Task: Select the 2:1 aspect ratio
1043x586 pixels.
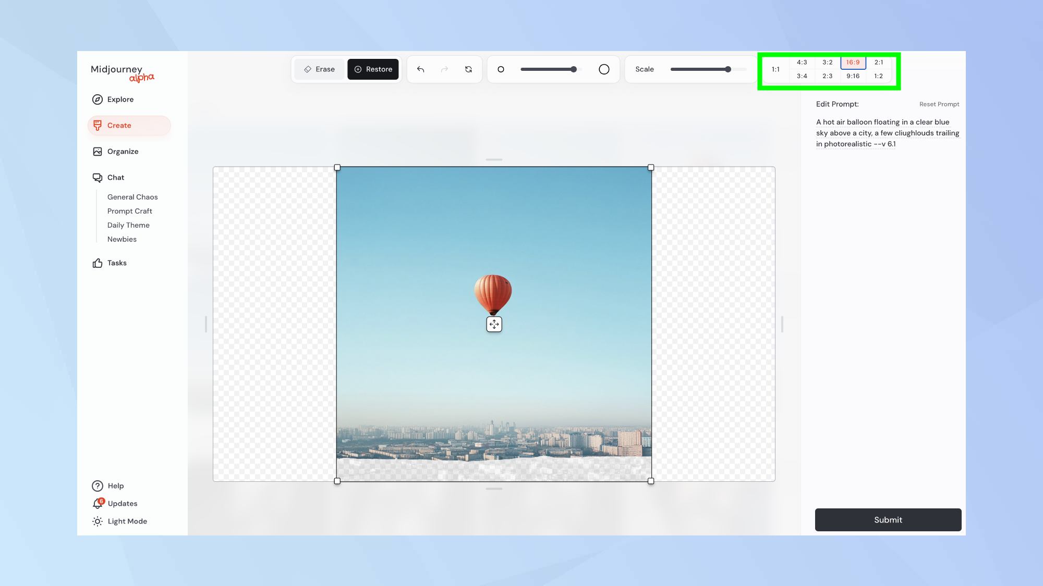Action: [878, 63]
